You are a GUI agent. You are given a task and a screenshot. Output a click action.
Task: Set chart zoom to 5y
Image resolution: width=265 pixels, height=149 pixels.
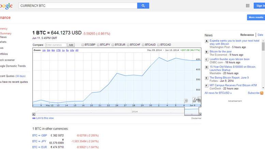[67, 50]
